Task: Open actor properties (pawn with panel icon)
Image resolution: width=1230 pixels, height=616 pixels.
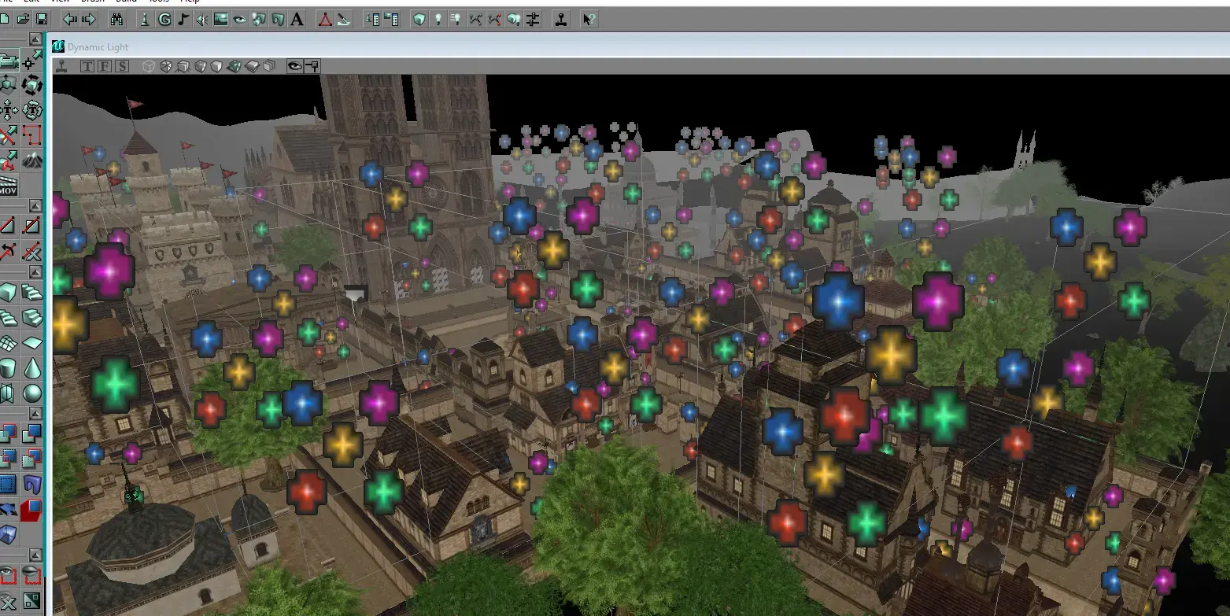Action: pos(372,19)
